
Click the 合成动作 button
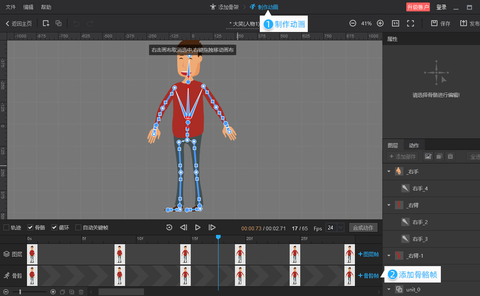point(363,228)
